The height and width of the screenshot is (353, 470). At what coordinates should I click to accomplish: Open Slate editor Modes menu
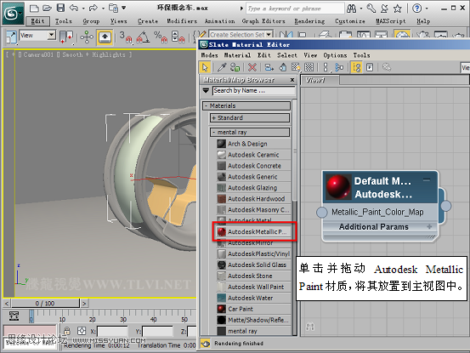pyautogui.click(x=209, y=55)
